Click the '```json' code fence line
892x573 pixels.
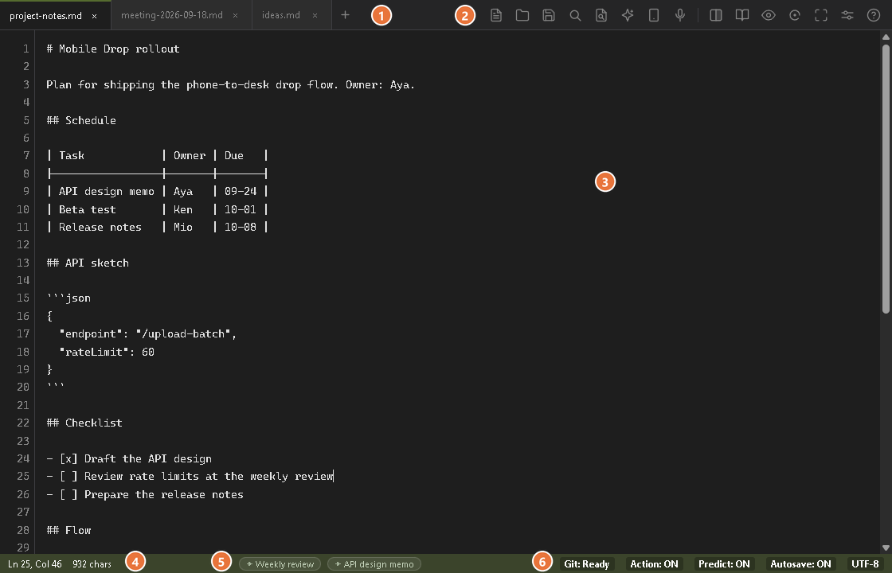68,298
